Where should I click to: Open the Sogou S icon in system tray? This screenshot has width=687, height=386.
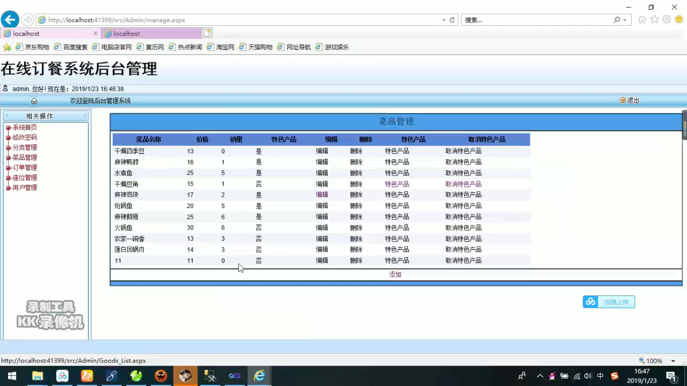click(615, 376)
